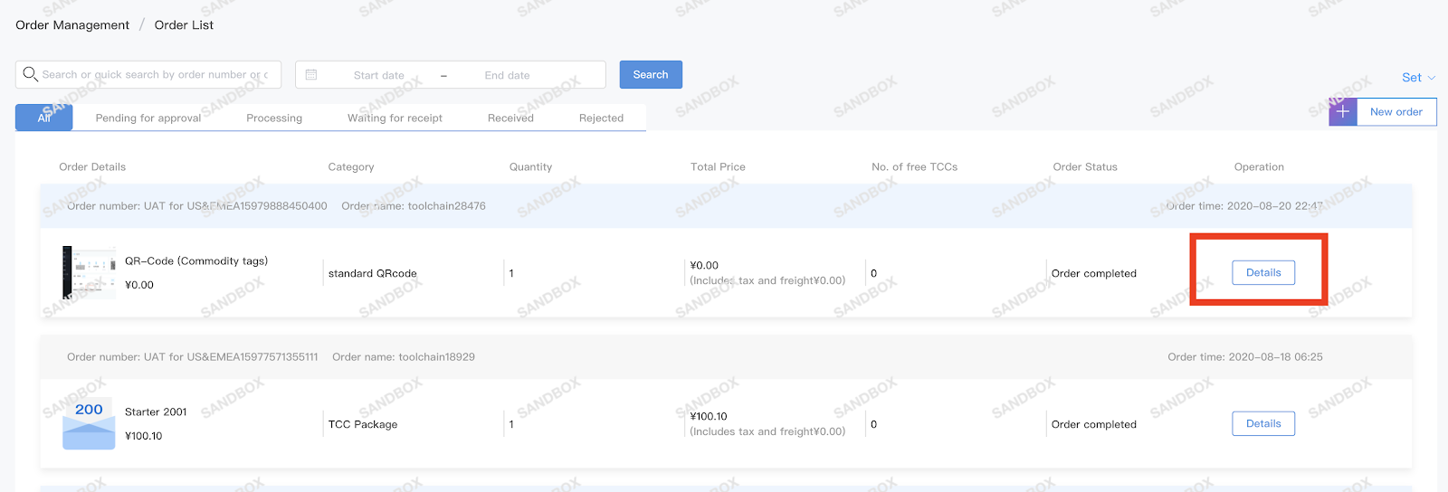Switch to Pending for approval tab
Viewport: 1448px width, 492px height.
coord(148,118)
